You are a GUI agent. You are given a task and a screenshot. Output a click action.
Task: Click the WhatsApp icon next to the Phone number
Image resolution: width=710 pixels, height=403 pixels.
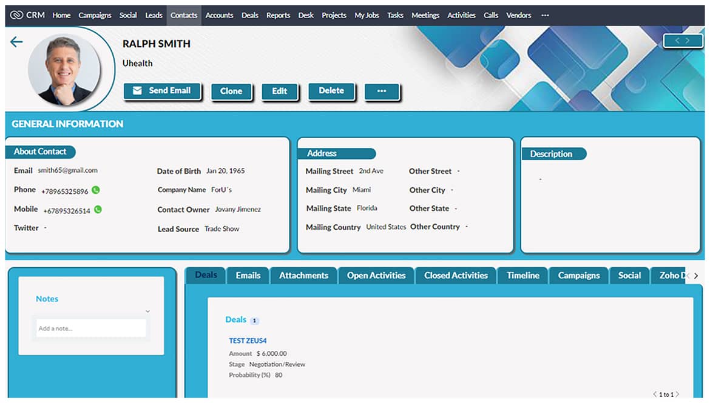coord(96,190)
